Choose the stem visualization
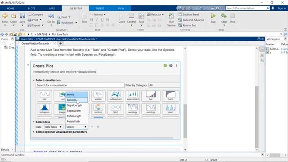The width and height of the screenshot is (288, 162). coord(171,109)
